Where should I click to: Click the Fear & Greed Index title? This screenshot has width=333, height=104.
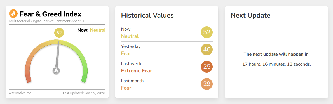pyautogui.click(x=50, y=14)
